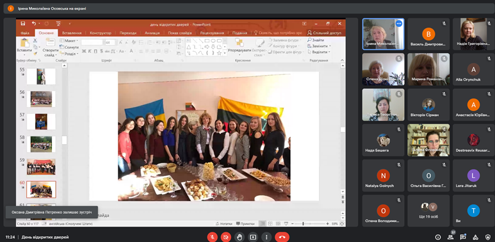Toggle bold Ж formatting

[84, 51]
